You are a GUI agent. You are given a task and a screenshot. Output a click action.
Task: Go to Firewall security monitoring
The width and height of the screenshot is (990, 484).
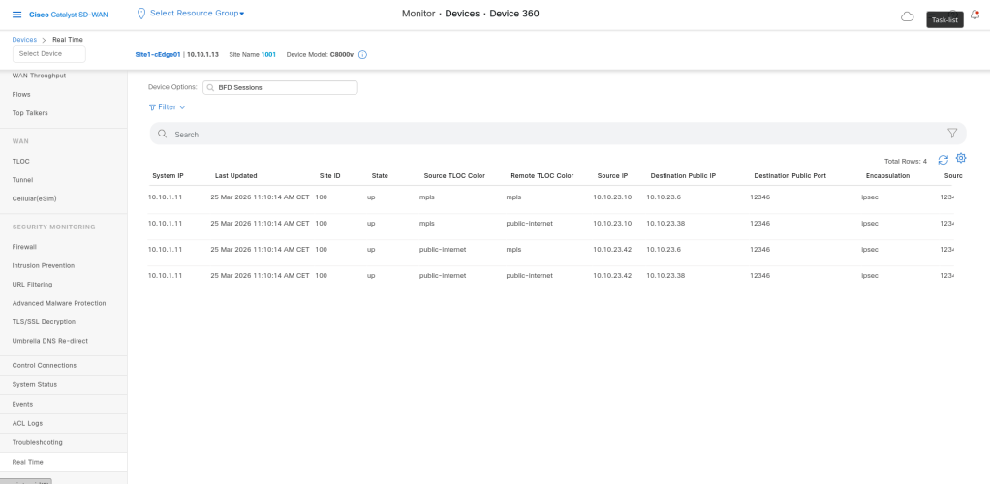click(24, 246)
